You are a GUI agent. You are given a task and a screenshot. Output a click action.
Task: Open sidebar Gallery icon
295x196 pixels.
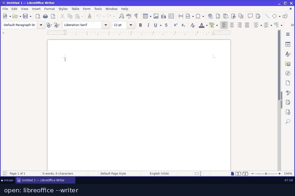coord(288,64)
